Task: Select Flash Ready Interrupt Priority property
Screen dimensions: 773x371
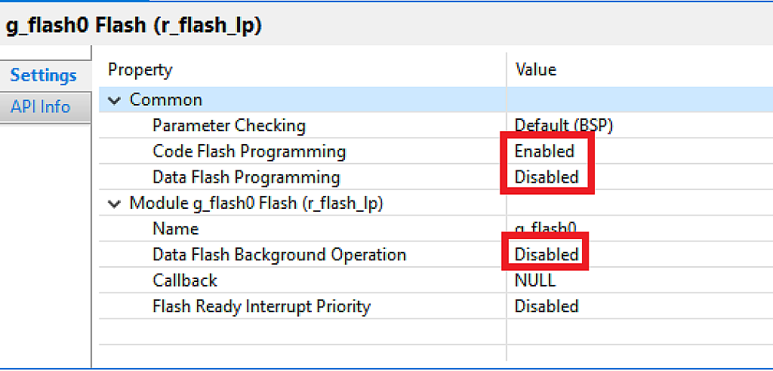Action: coord(261,306)
